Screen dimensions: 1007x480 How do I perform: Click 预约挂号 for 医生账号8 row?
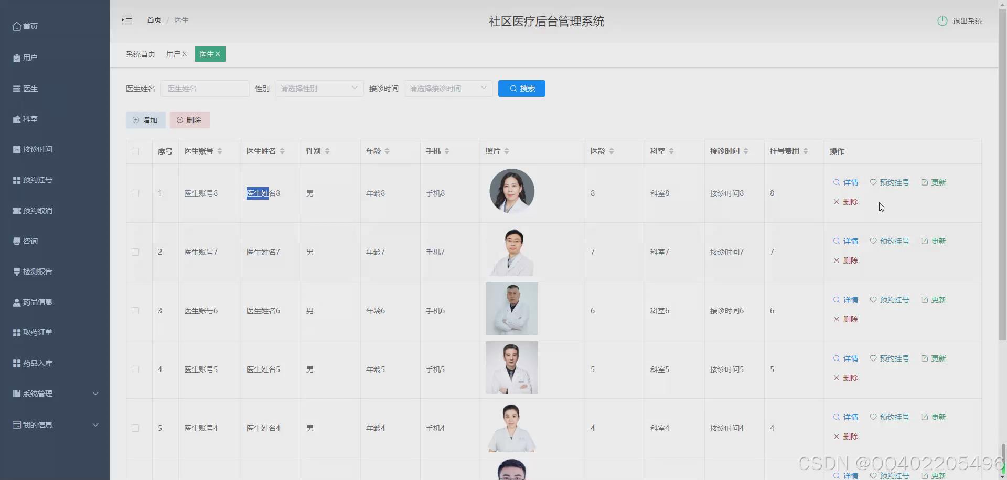coord(890,182)
